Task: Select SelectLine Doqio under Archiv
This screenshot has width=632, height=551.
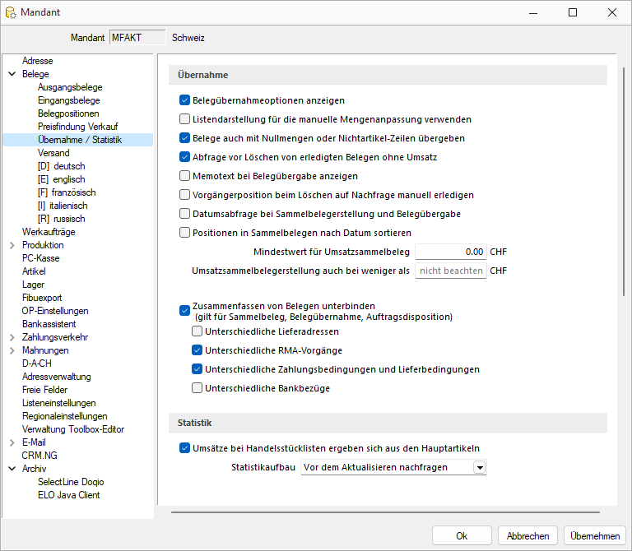Action: click(71, 482)
